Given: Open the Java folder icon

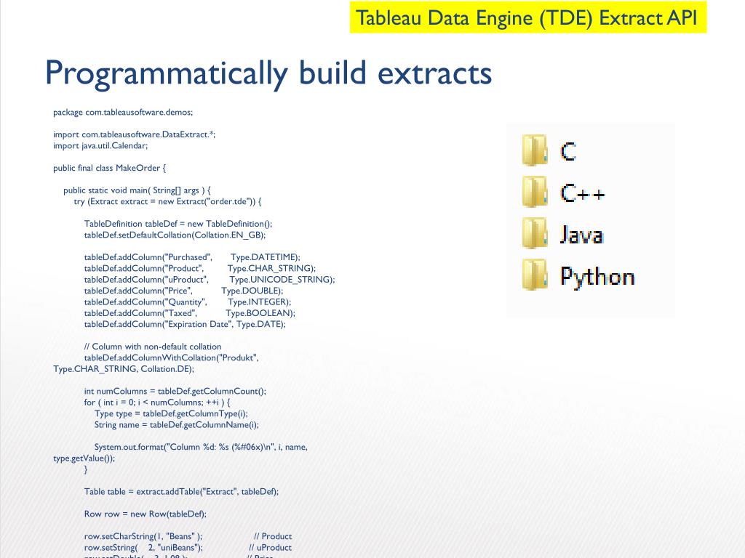Looking at the screenshot, I should [535, 233].
